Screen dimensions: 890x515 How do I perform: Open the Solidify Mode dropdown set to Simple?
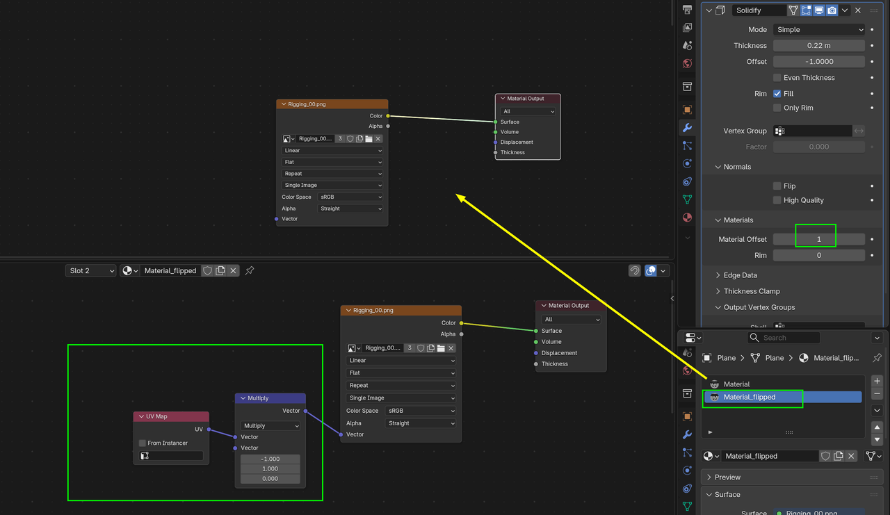tap(819, 30)
